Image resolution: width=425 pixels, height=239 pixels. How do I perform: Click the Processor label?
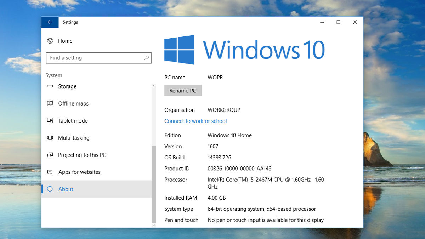176,180
